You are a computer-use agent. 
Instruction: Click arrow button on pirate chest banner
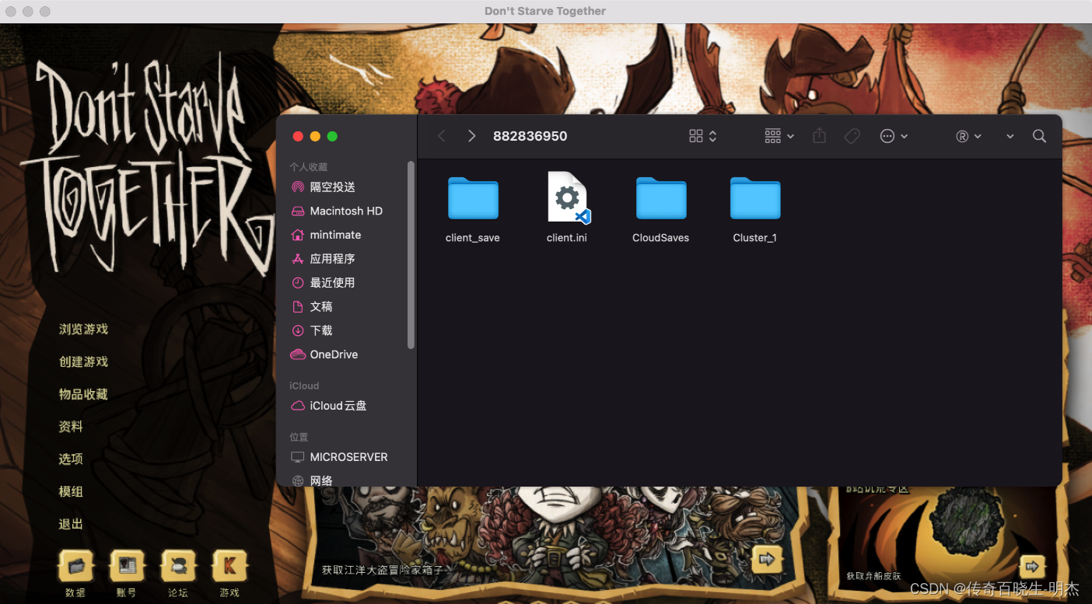[x=767, y=559]
